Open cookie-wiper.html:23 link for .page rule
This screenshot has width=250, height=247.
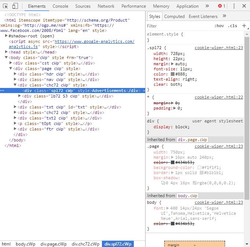coord(219,146)
